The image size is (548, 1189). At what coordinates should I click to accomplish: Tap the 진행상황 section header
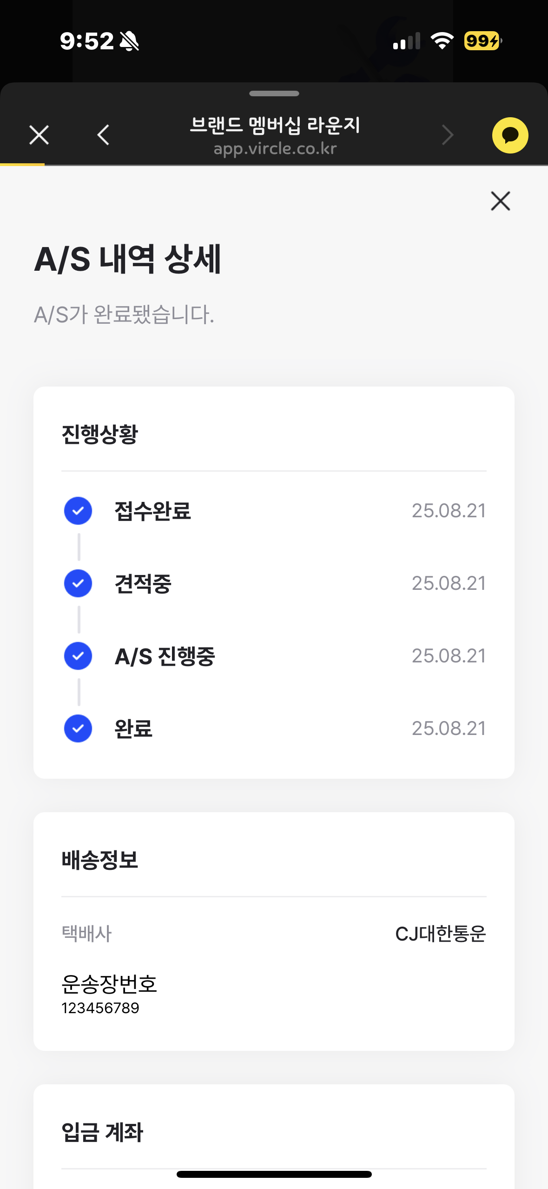coord(100,434)
